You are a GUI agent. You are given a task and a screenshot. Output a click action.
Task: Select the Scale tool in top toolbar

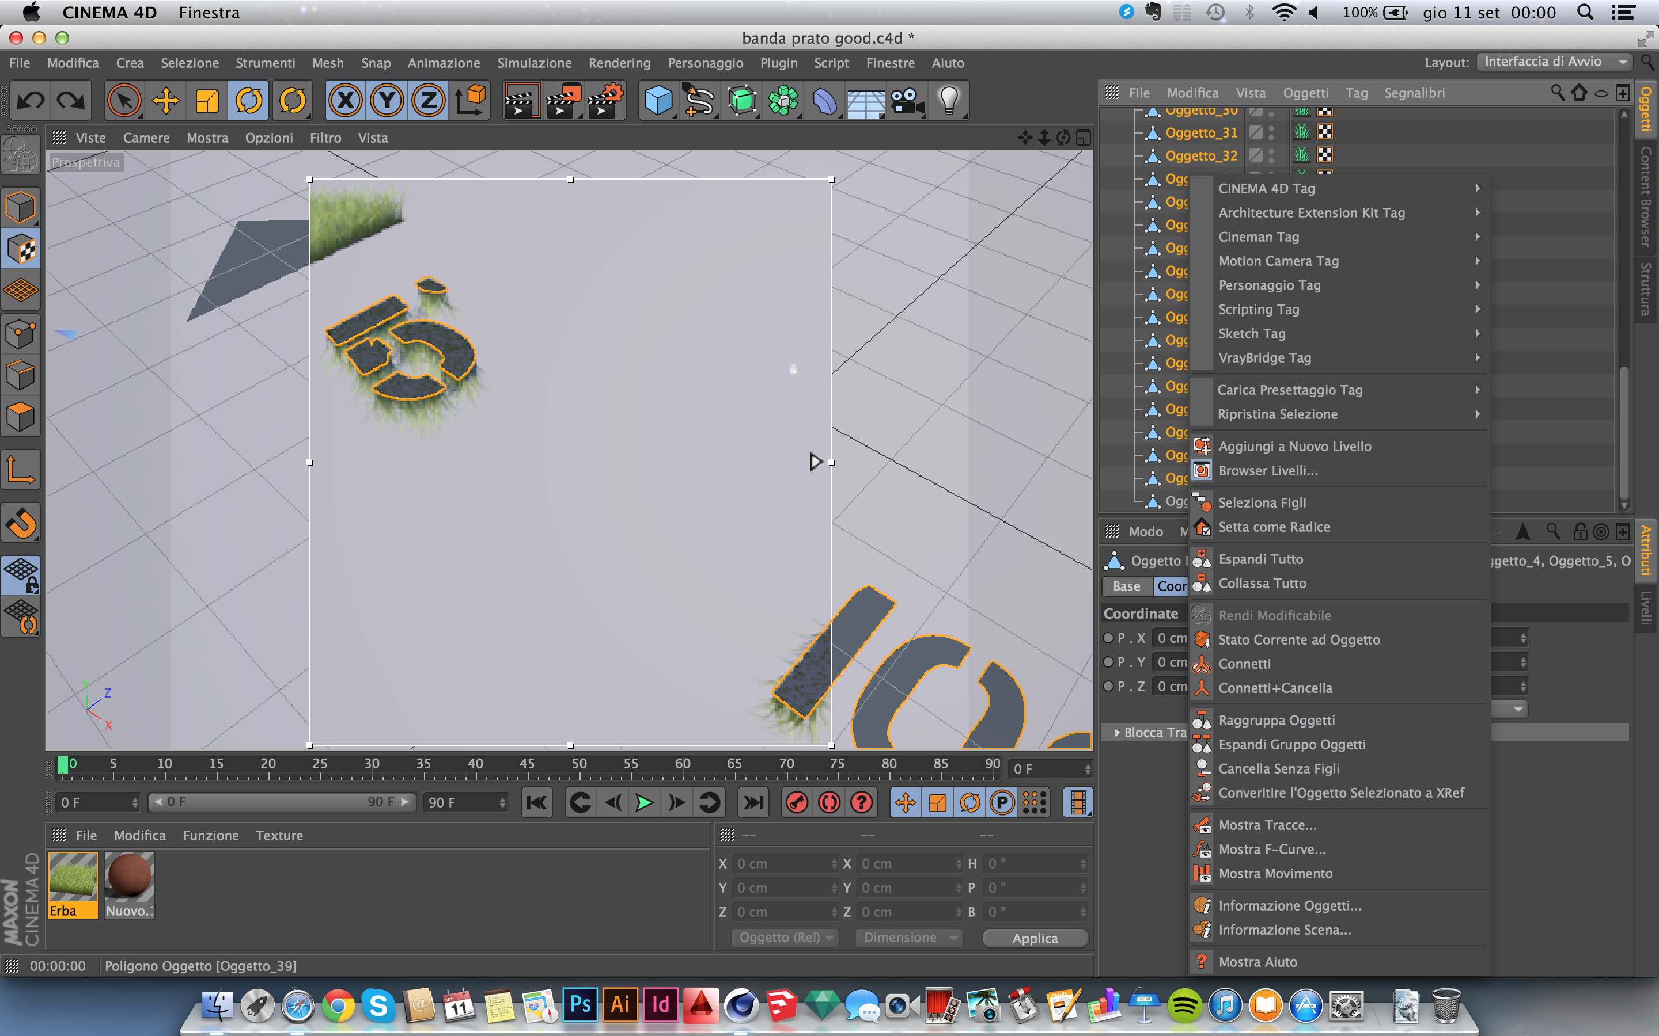(x=207, y=101)
